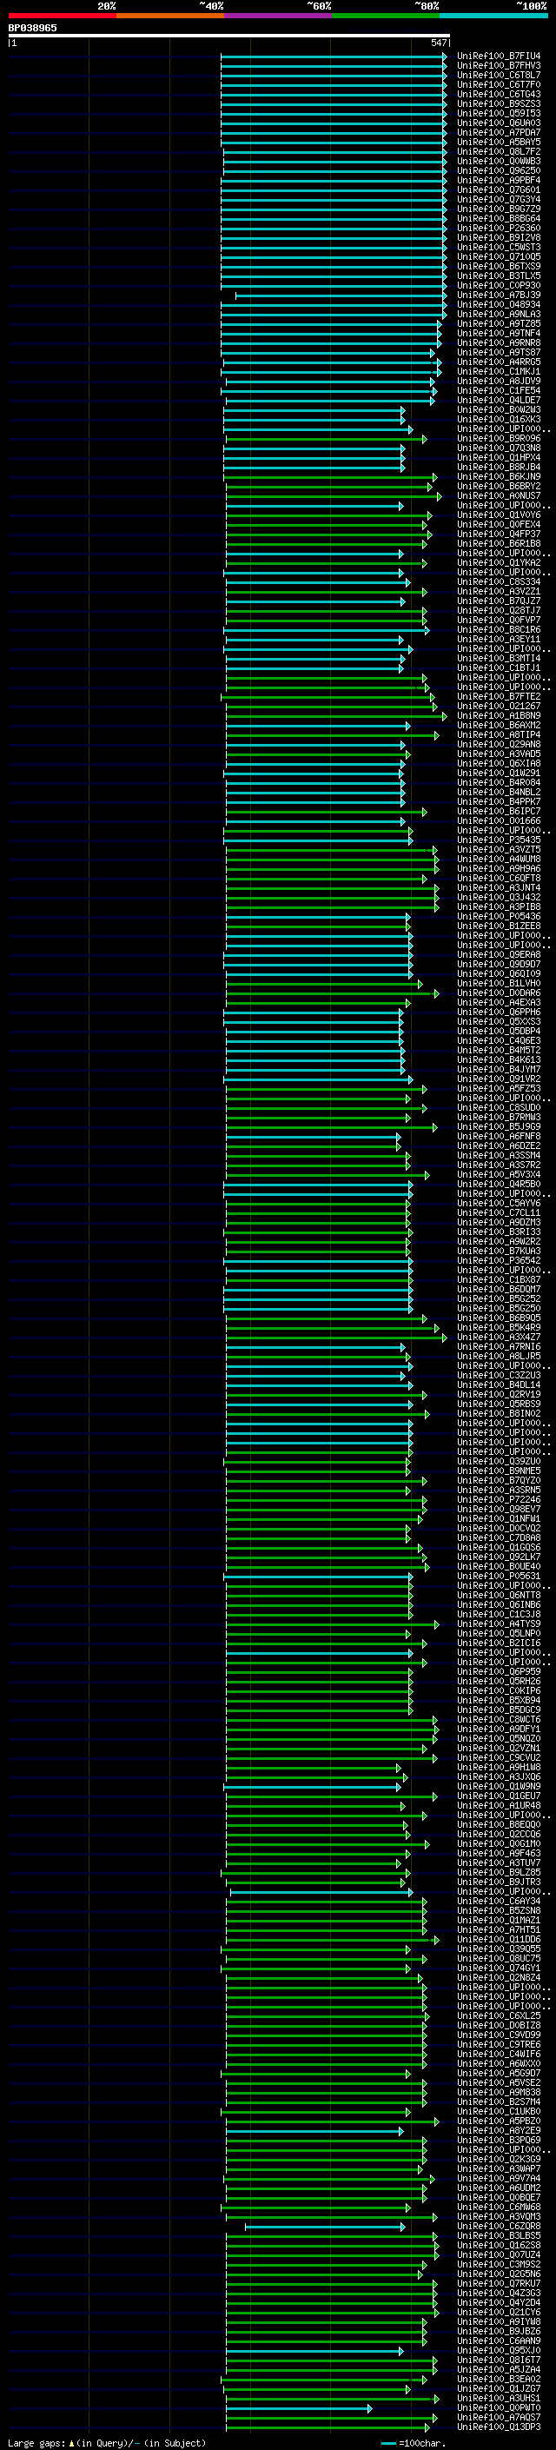Select label UniRef100_A4RRG5
The width and height of the screenshot is (556, 2450).
[498, 362]
